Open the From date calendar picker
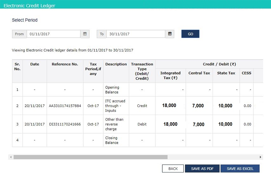The width and height of the screenshot is (271, 175). click(x=85, y=34)
